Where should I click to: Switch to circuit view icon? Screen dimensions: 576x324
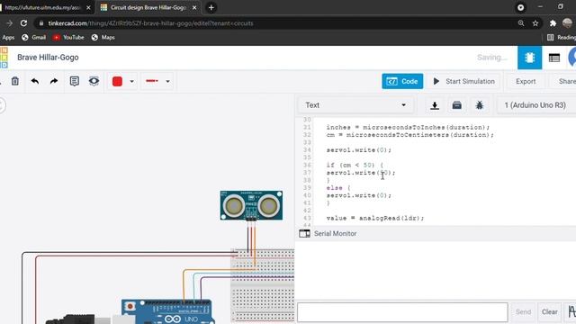(x=529, y=58)
